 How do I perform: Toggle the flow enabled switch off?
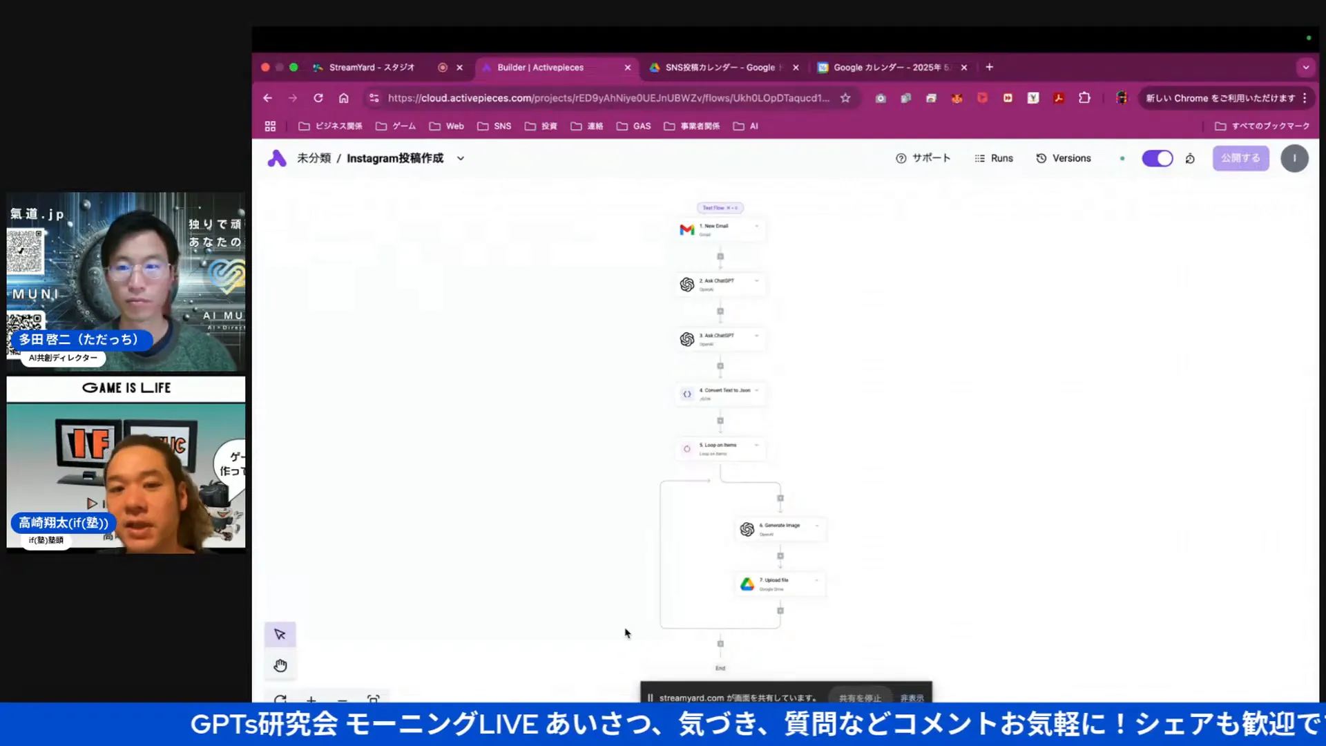[1157, 158]
